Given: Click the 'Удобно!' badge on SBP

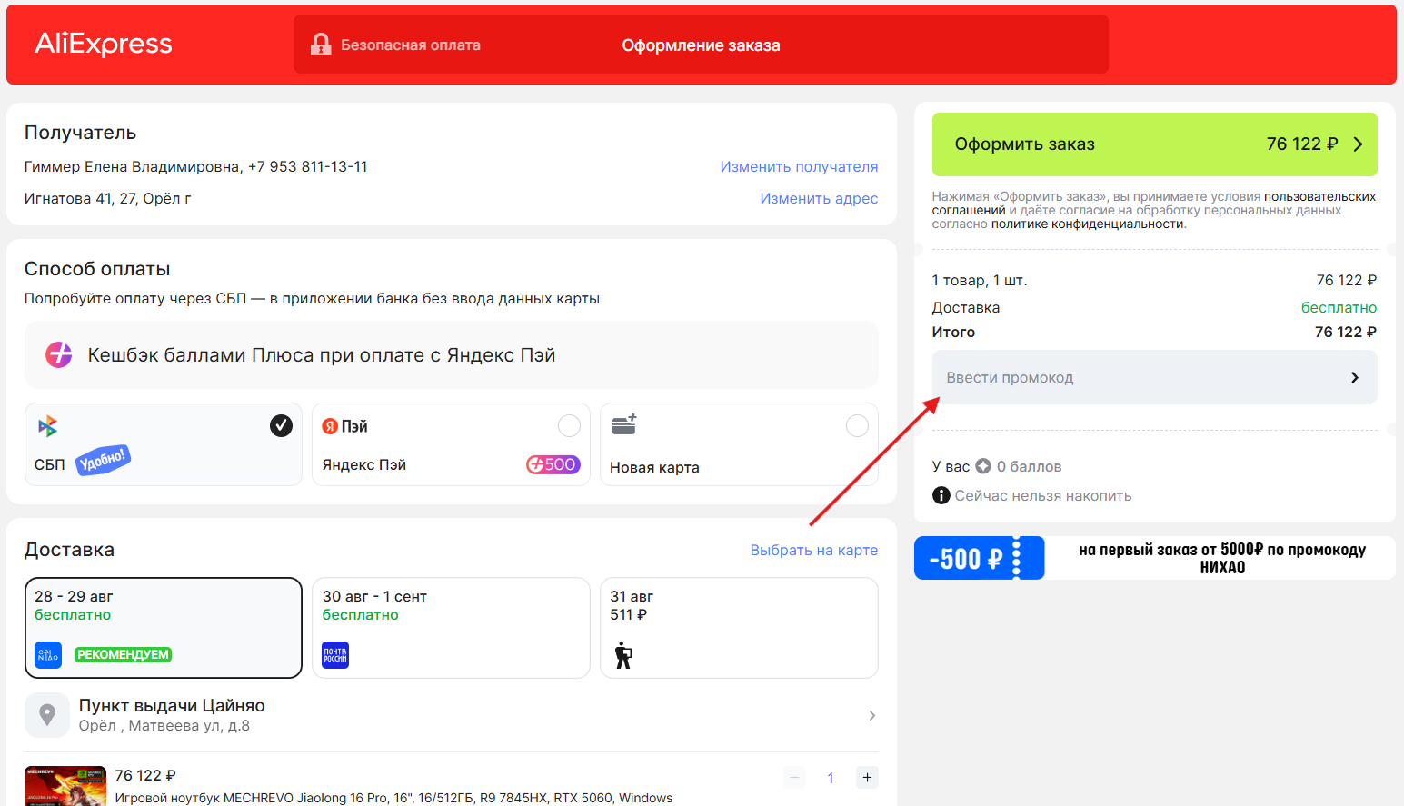Looking at the screenshot, I should (x=103, y=460).
